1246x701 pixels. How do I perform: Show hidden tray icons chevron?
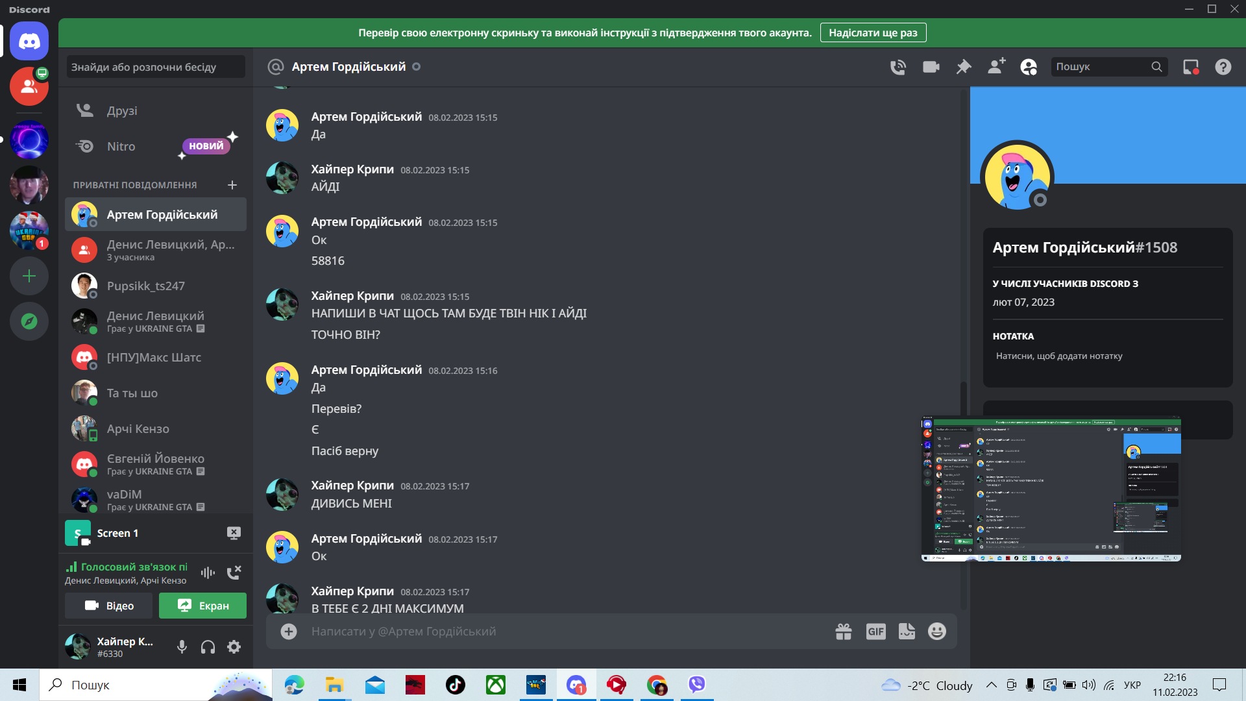click(992, 685)
